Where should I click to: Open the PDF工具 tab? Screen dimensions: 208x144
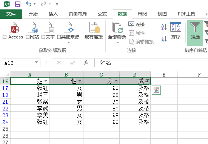(186, 14)
